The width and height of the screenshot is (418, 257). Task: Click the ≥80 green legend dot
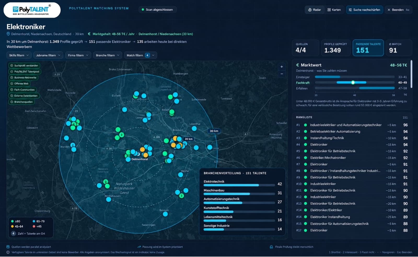click(12, 221)
